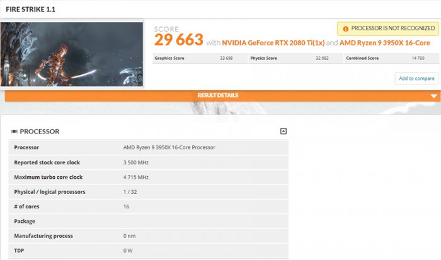Click the processor chip icon beside Processor heading
The image size is (441, 260).
point(14,132)
